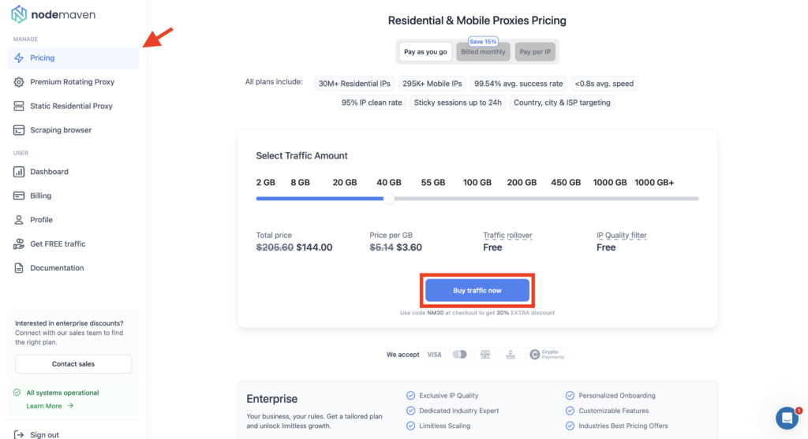Click the Traffic rollover label
This screenshot has height=439, width=808.
click(x=507, y=235)
